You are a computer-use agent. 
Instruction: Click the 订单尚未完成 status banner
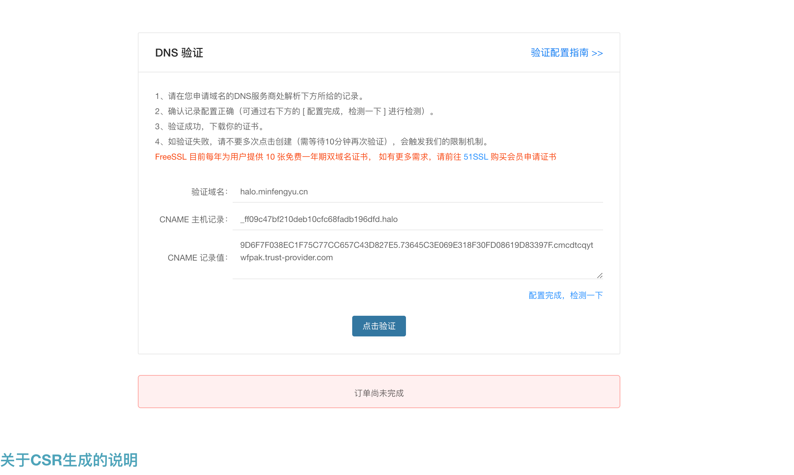[x=379, y=392]
